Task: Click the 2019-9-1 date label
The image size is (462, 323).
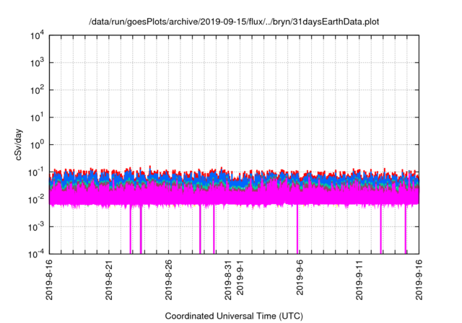Action: click(240, 278)
